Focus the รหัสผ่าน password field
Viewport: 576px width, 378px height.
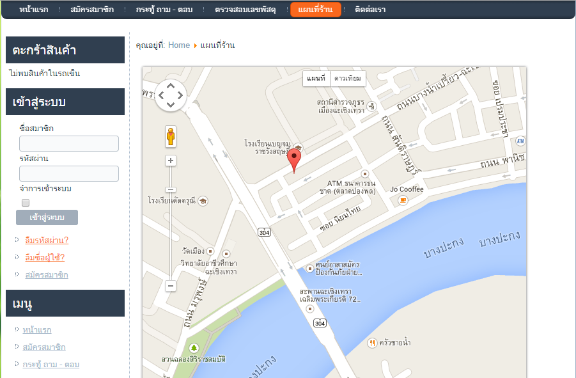(x=69, y=173)
